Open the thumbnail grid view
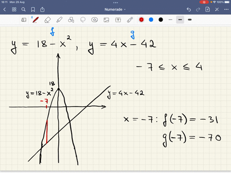The width and height of the screenshot is (231, 173). click(x=14, y=10)
